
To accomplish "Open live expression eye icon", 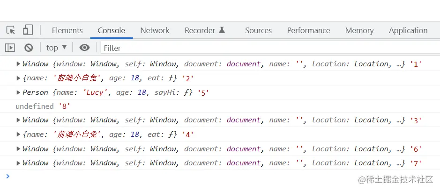I will coord(84,48).
